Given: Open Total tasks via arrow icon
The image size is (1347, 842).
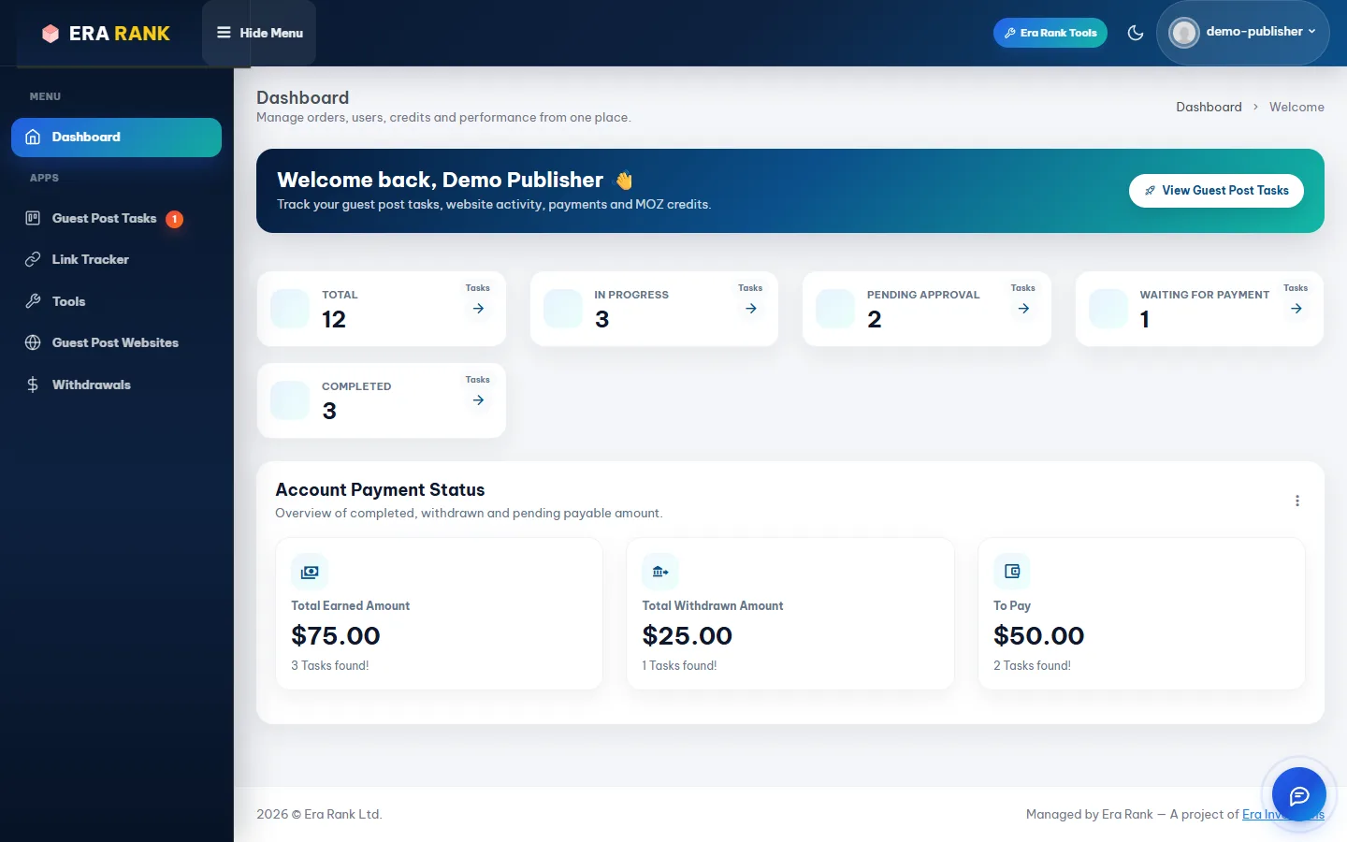Looking at the screenshot, I should [478, 309].
